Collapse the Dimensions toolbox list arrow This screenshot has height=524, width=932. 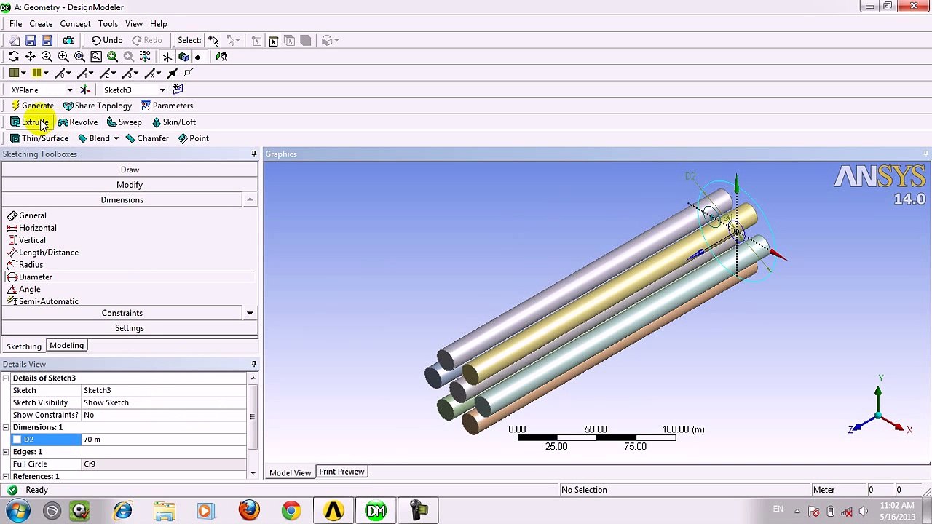[x=250, y=199]
